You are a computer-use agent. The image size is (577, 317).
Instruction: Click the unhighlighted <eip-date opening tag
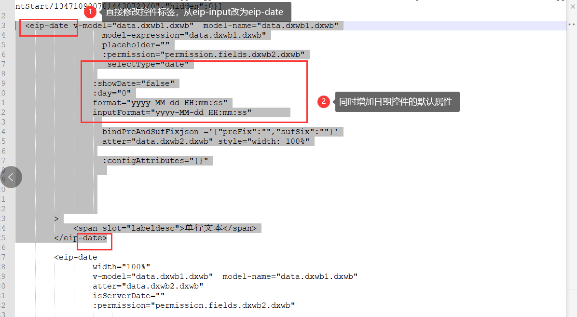click(76, 257)
